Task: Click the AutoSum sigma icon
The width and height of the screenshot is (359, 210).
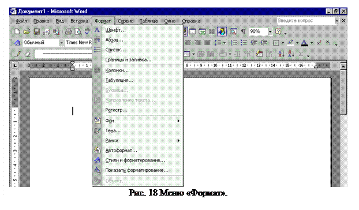Action: (301, 54)
